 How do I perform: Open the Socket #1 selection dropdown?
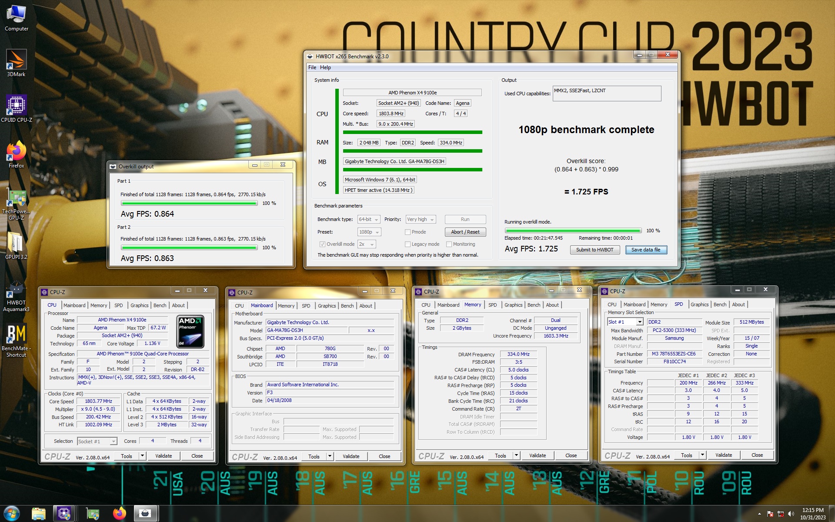pos(97,441)
